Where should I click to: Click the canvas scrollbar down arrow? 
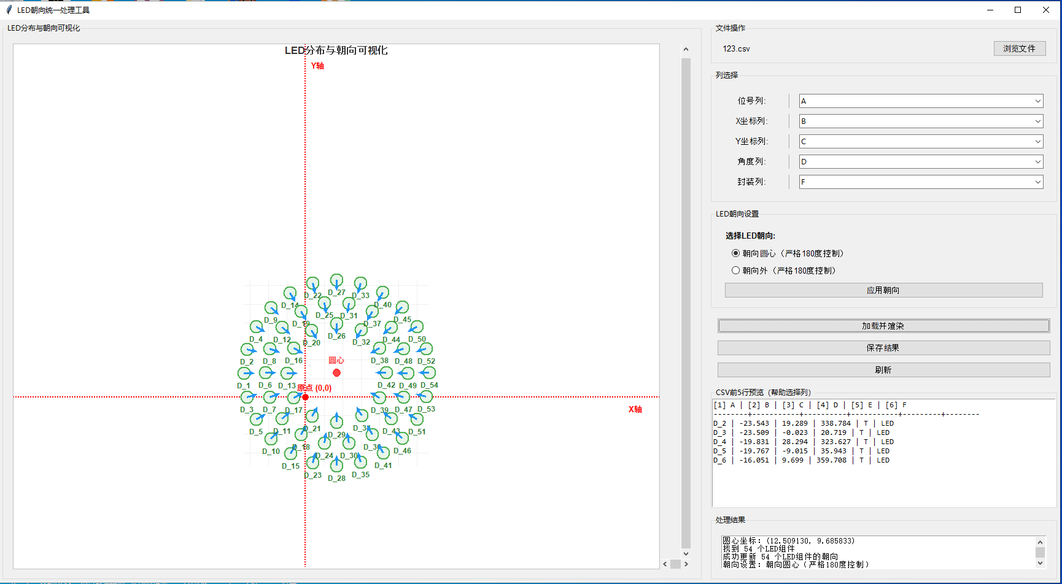pyautogui.click(x=686, y=553)
